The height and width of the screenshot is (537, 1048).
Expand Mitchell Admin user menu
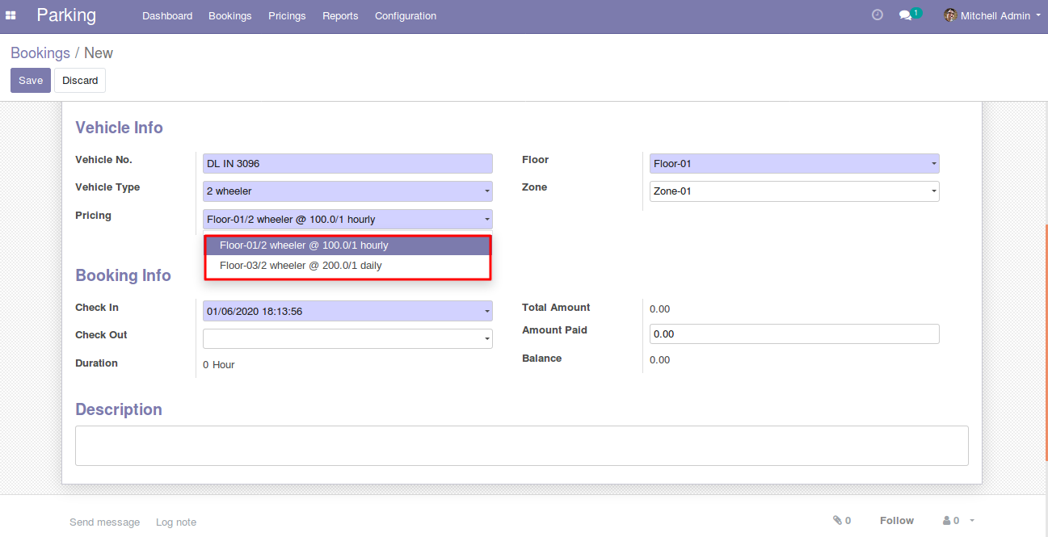click(x=992, y=15)
